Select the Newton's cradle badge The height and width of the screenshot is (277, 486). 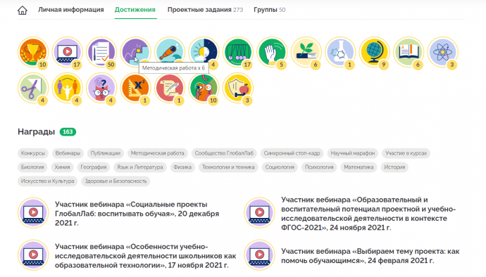238,52
